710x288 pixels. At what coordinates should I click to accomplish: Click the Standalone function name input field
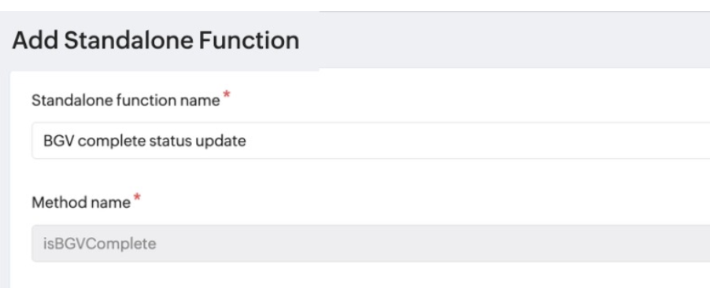coord(371,140)
